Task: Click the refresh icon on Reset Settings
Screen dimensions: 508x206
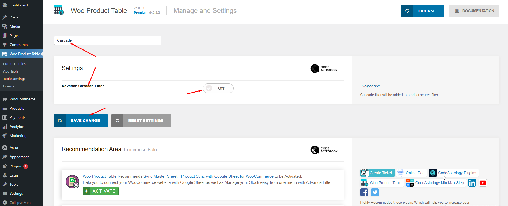Action: (117, 121)
